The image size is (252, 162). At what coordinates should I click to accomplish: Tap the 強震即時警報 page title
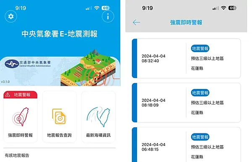(186, 23)
